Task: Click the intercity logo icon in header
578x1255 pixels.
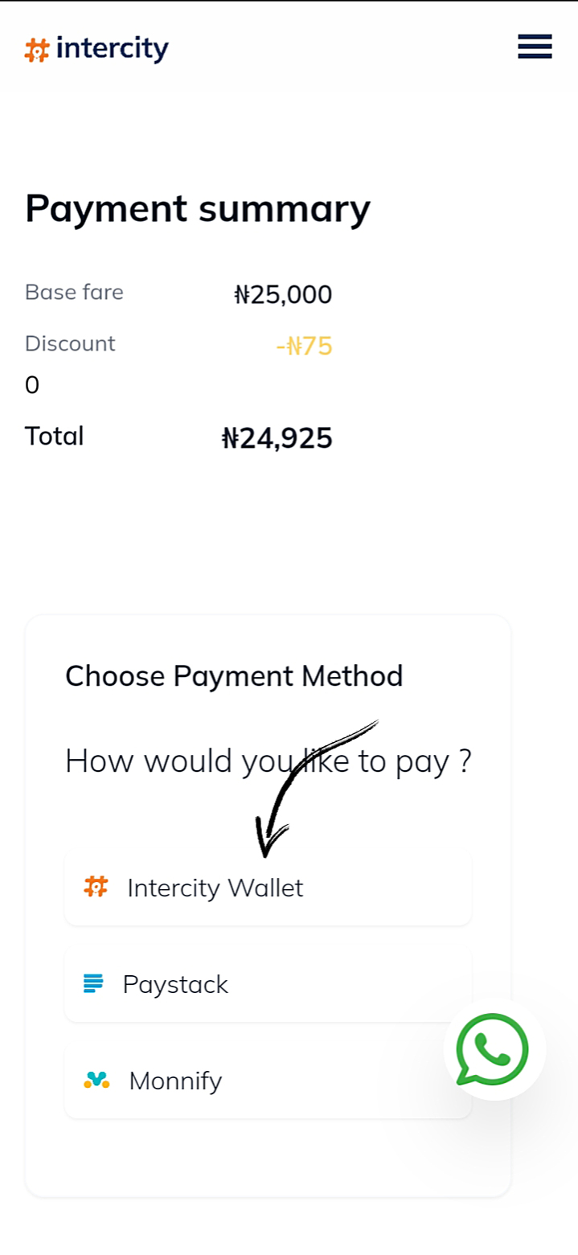Action: pyautogui.click(x=37, y=51)
